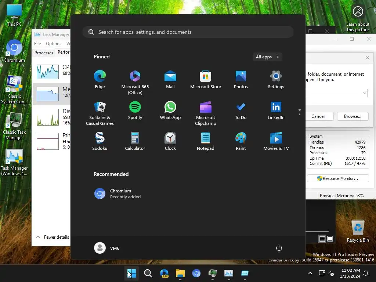Open the File menu in Task Manager

(x=37, y=44)
